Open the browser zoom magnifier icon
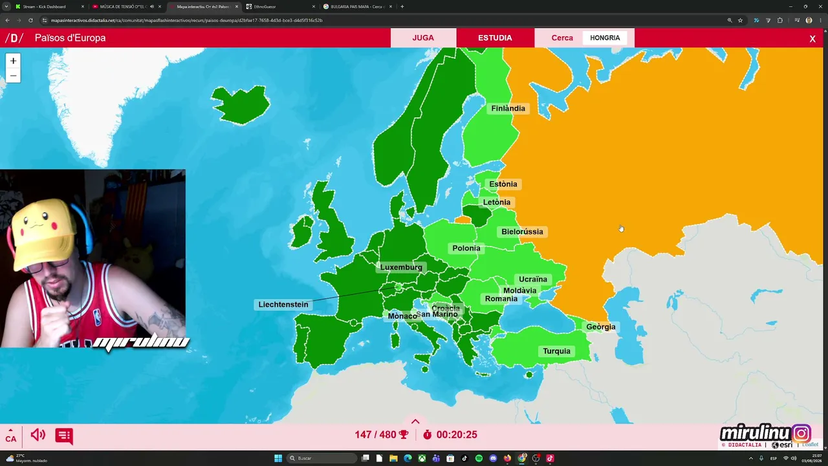The width and height of the screenshot is (828, 466). tap(730, 20)
